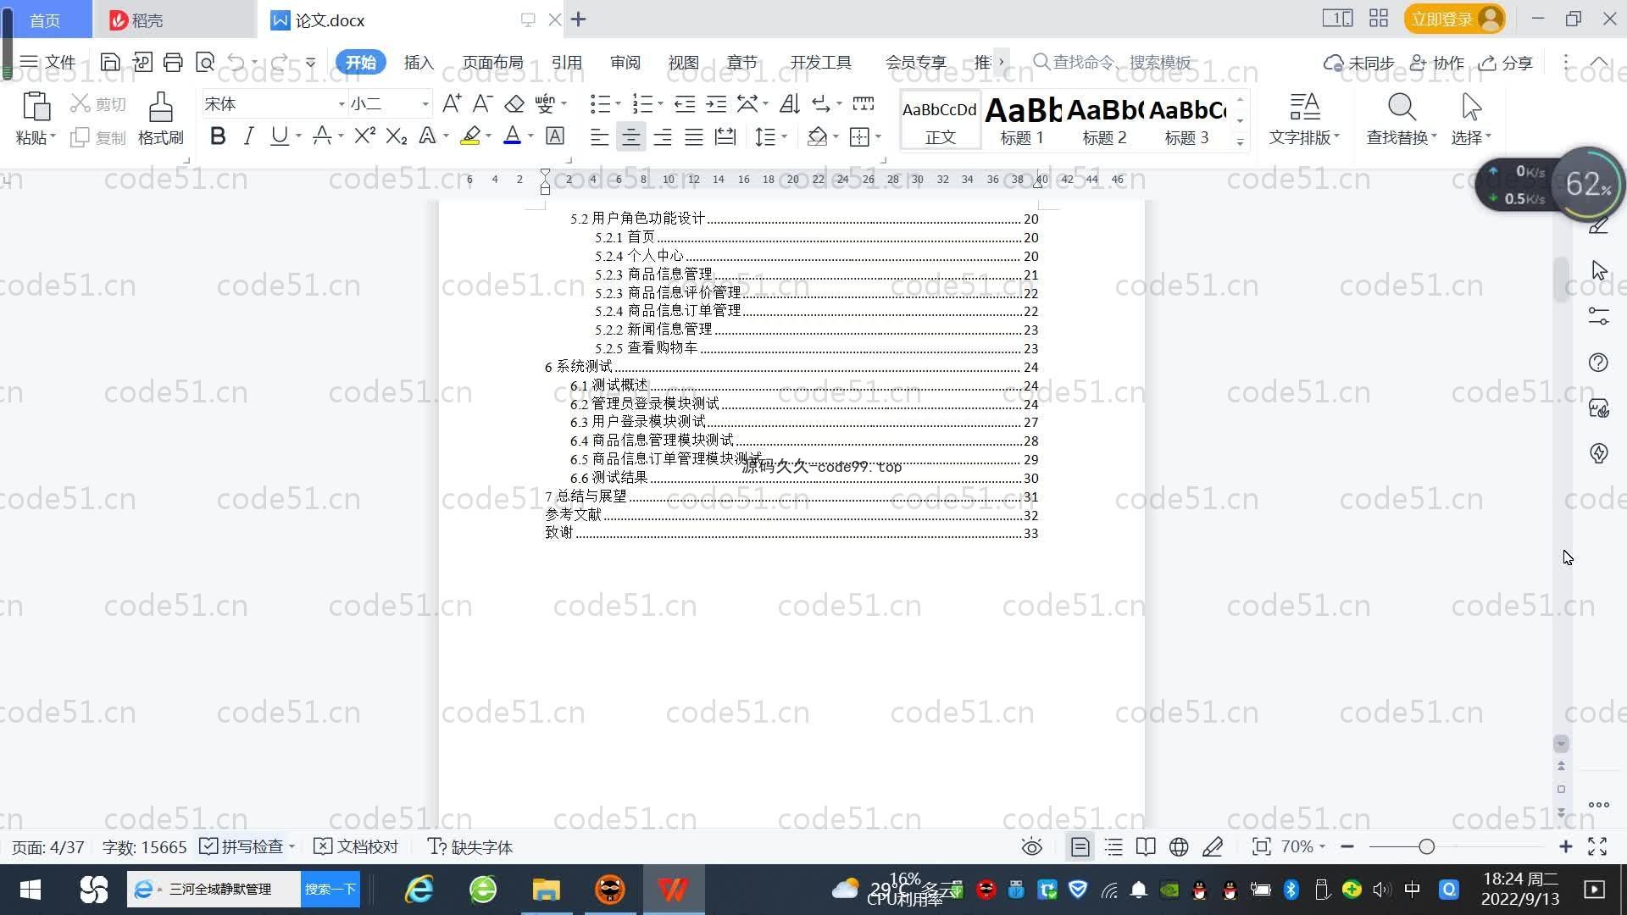
Task: Click the 协作 collaborate button
Action: tap(1437, 62)
